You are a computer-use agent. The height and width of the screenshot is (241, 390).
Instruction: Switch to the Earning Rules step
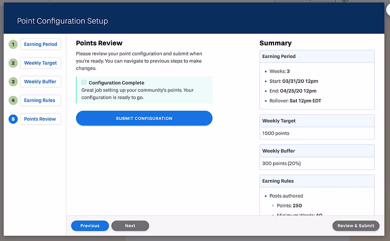click(x=41, y=100)
